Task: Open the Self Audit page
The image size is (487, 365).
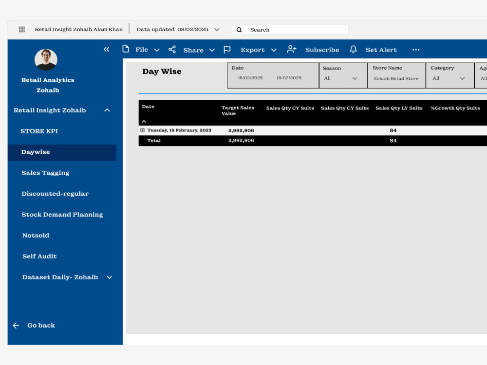Action: [x=39, y=256]
